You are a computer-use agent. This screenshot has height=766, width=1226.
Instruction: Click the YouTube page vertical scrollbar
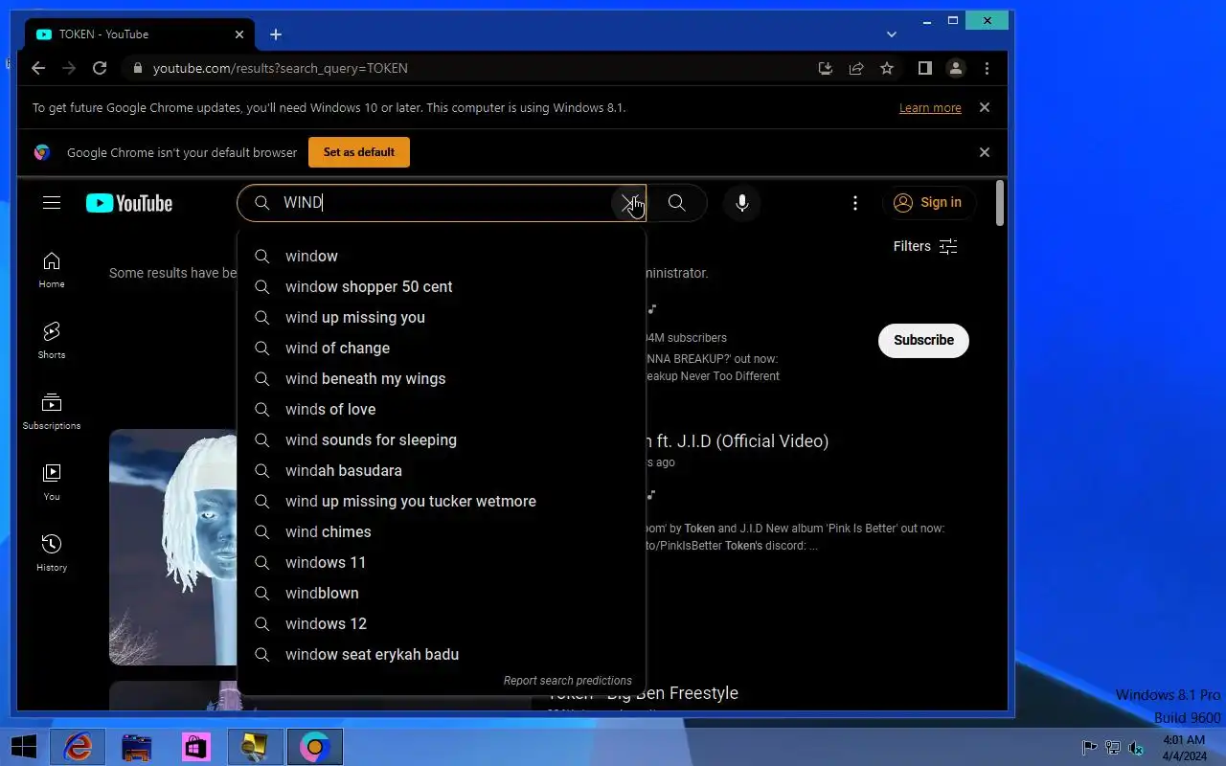[x=1000, y=203]
